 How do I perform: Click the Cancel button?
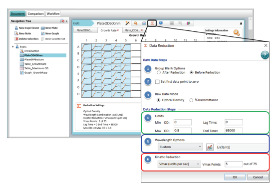258,177
